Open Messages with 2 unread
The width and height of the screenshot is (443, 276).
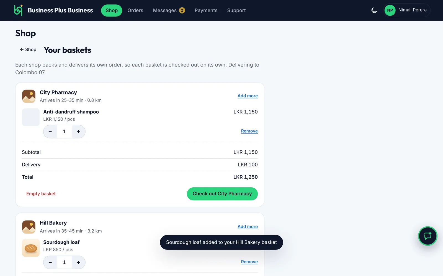click(169, 10)
